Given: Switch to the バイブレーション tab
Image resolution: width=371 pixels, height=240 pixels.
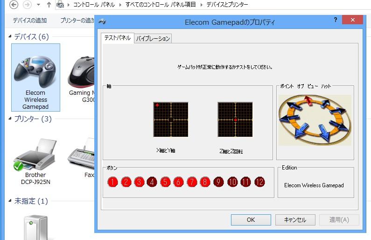Looking at the screenshot, I should pos(153,39).
